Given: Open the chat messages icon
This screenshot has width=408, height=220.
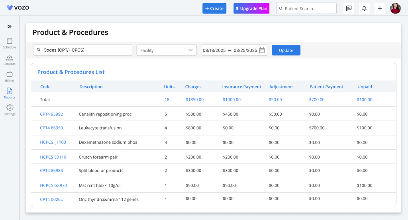Looking at the screenshot, I should point(349,8).
